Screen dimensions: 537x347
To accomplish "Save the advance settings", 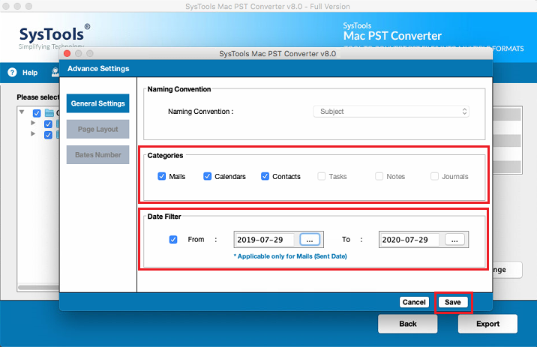I will coord(453,302).
